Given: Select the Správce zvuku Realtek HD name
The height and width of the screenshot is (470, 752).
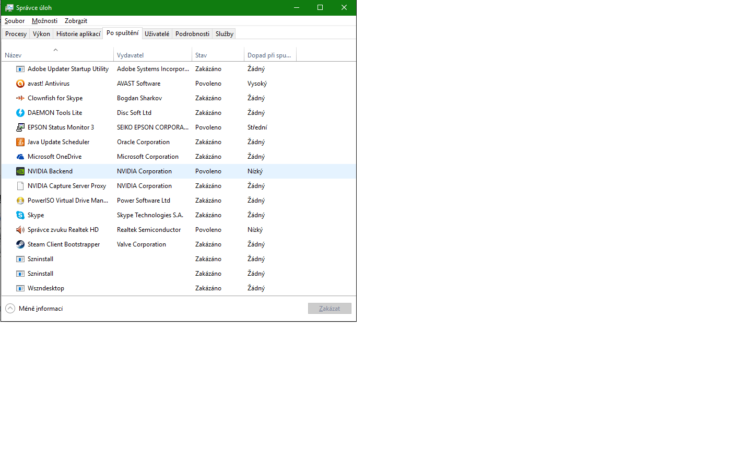Looking at the screenshot, I should 63,230.
